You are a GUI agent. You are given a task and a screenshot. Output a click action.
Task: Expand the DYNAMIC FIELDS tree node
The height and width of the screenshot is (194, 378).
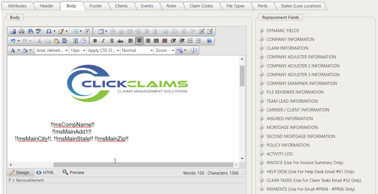[x=261, y=30]
